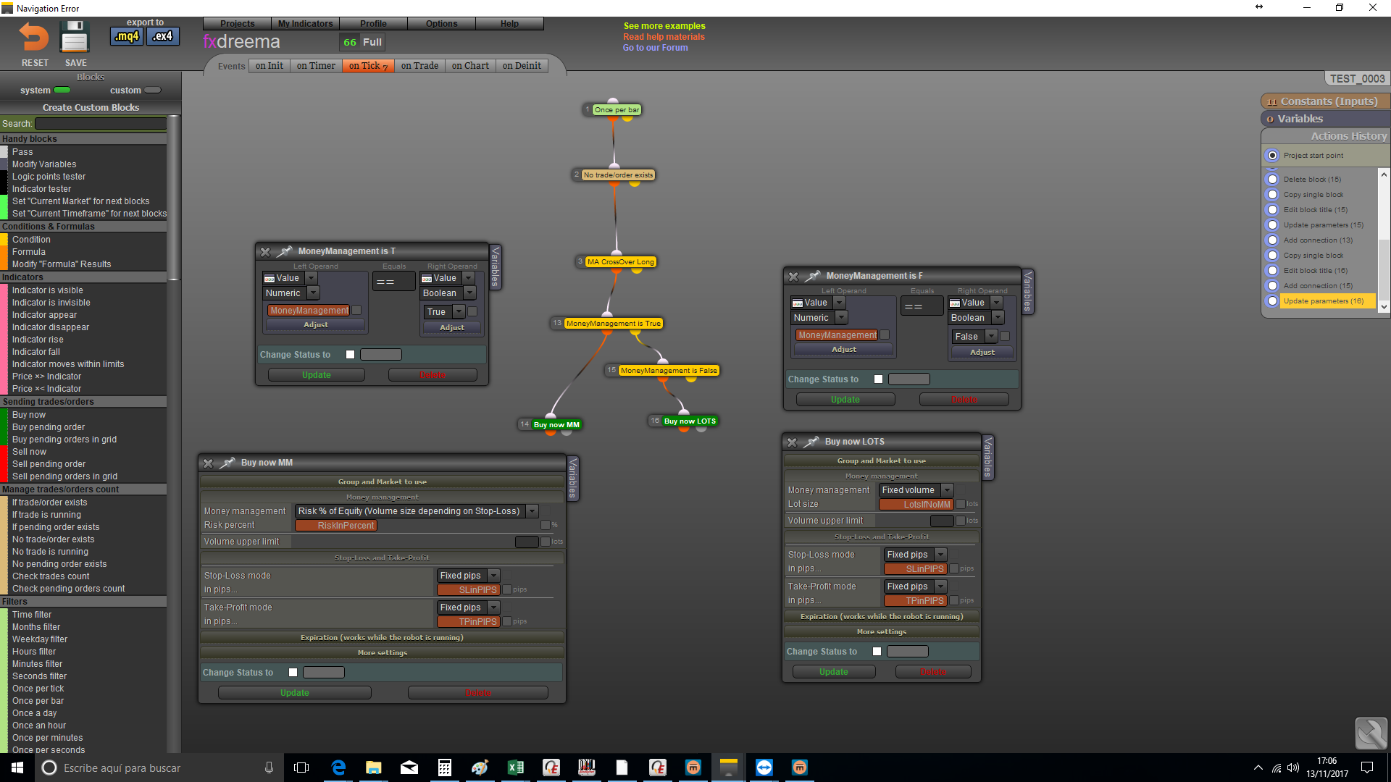Open Excel from taskbar
The width and height of the screenshot is (1391, 782).
[x=516, y=768]
